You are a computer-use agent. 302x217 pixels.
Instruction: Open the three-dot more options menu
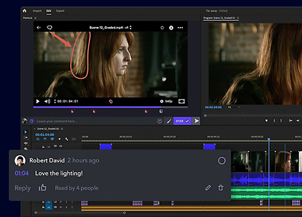(180, 28)
